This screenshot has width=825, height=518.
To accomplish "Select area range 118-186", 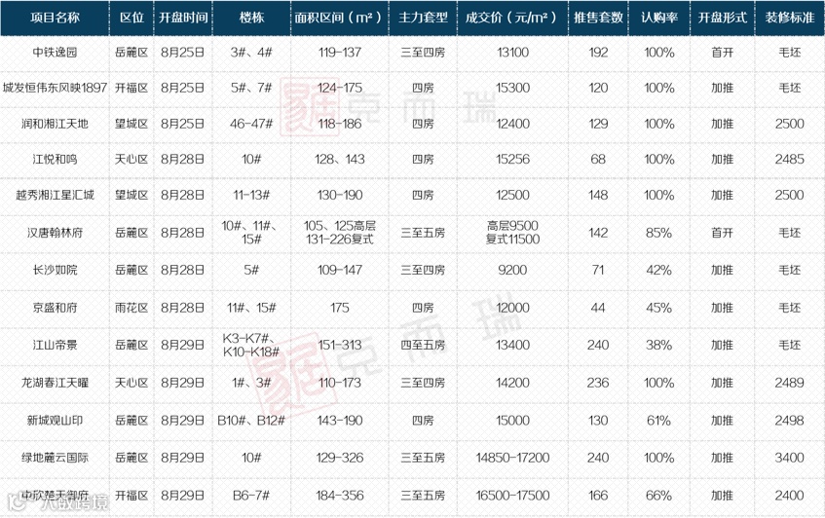I will point(340,124).
